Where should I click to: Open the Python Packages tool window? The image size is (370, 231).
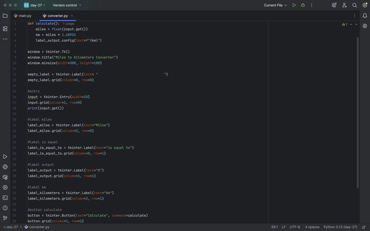[x=5, y=177]
